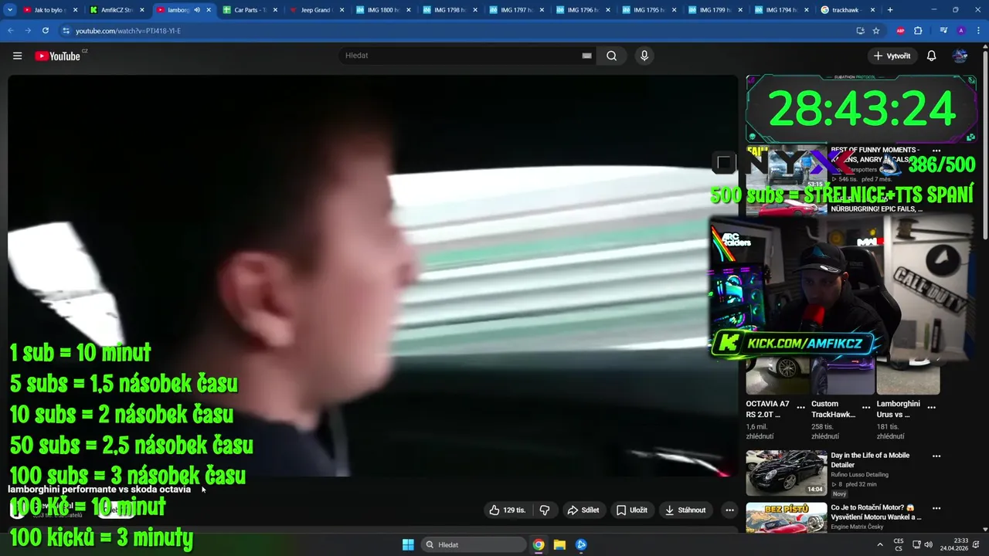The height and width of the screenshot is (556, 989).
Task: Click the YouTube search magnifier button
Action: (x=611, y=56)
